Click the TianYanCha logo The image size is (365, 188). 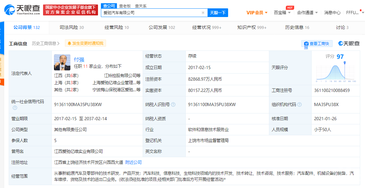pyautogui.click(x=22, y=10)
